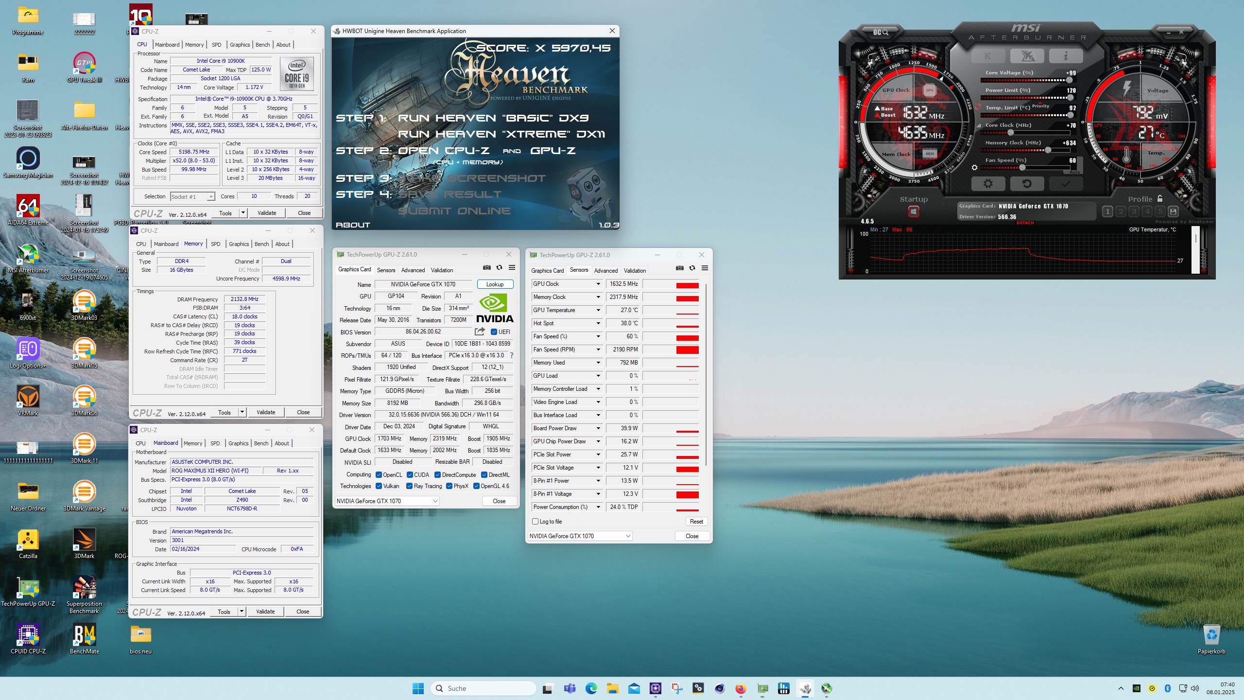1244x700 pixels.
Task: Refresh the GPU-Z Graphics Card window
Action: point(499,268)
